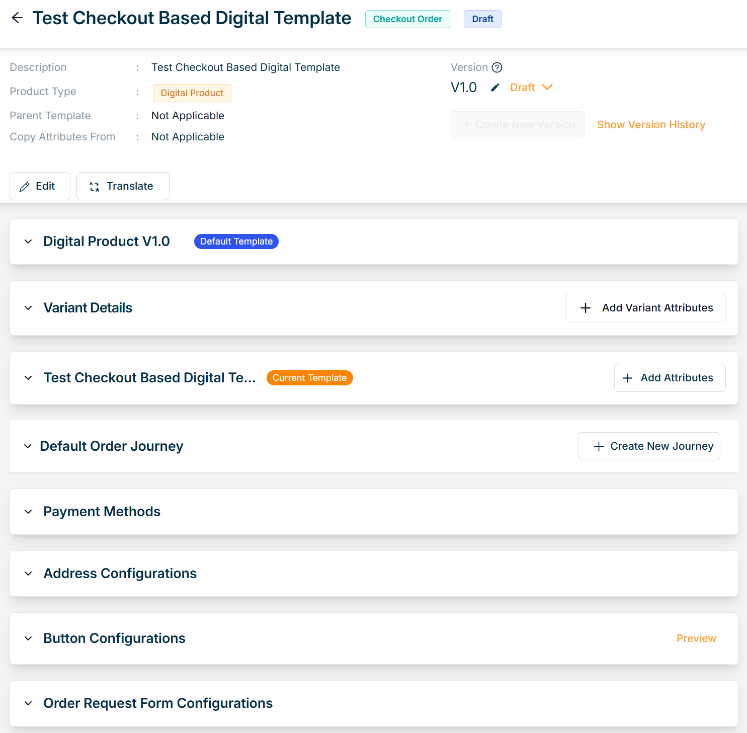This screenshot has height=733, width=747.
Task: Click the Translate button
Action: click(x=123, y=186)
